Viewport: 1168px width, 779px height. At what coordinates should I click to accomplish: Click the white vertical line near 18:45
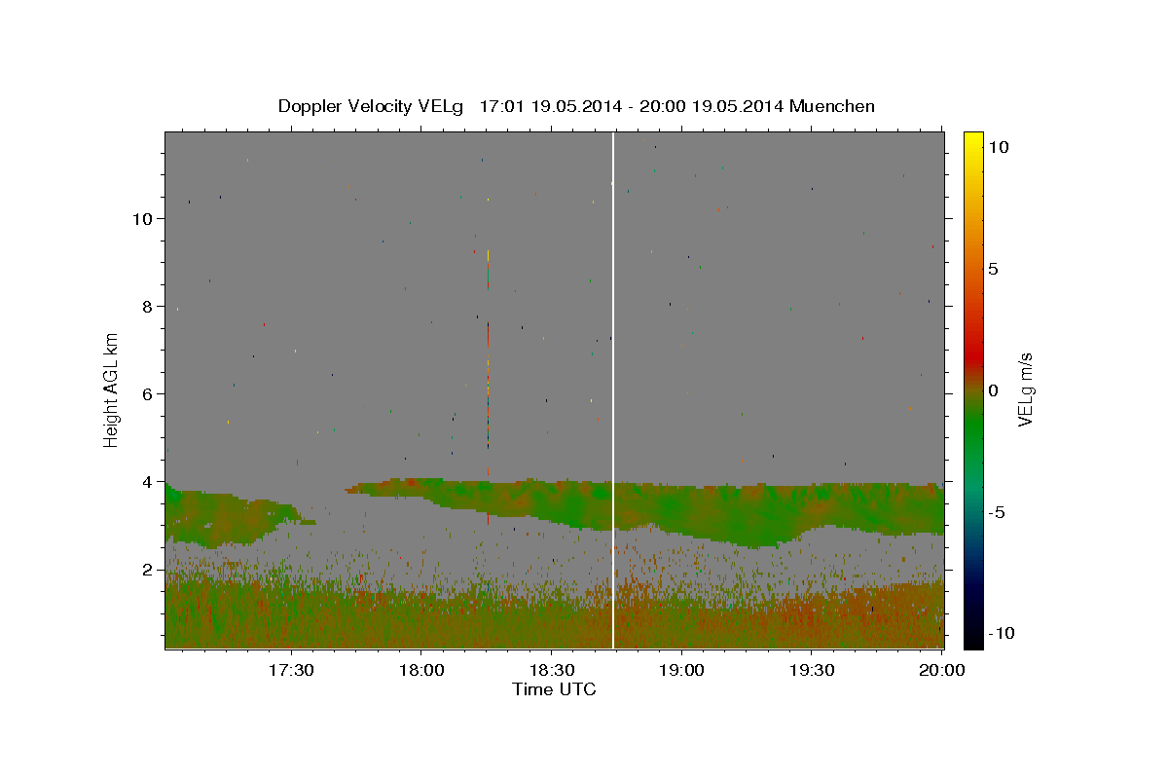(x=613, y=389)
